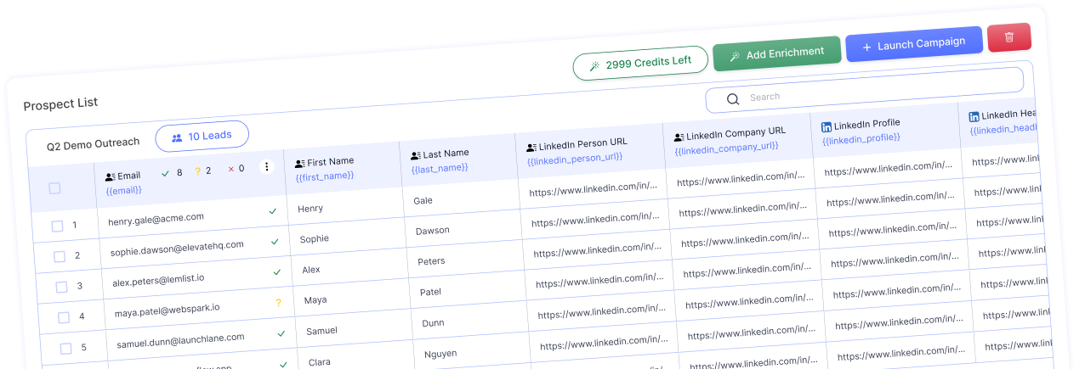
Task: Click verified check beside samuel.dunn@launchlane.com
Action: [x=281, y=333]
